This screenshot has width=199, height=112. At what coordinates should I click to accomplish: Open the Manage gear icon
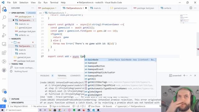pyautogui.click(x=4, y=100)
